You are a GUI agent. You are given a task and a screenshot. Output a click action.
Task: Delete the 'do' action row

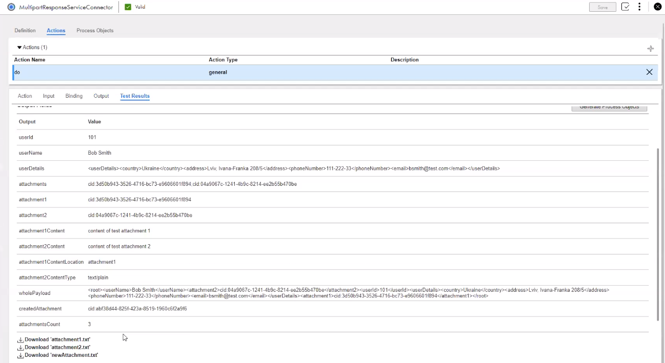pyautogui.click(x=649, y=72)
